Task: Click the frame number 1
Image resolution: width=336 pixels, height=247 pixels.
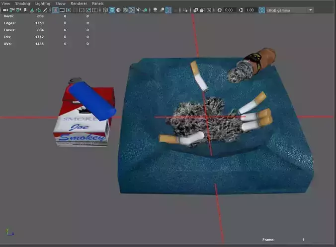Action: pyautogui.click(x=303, y=240)
